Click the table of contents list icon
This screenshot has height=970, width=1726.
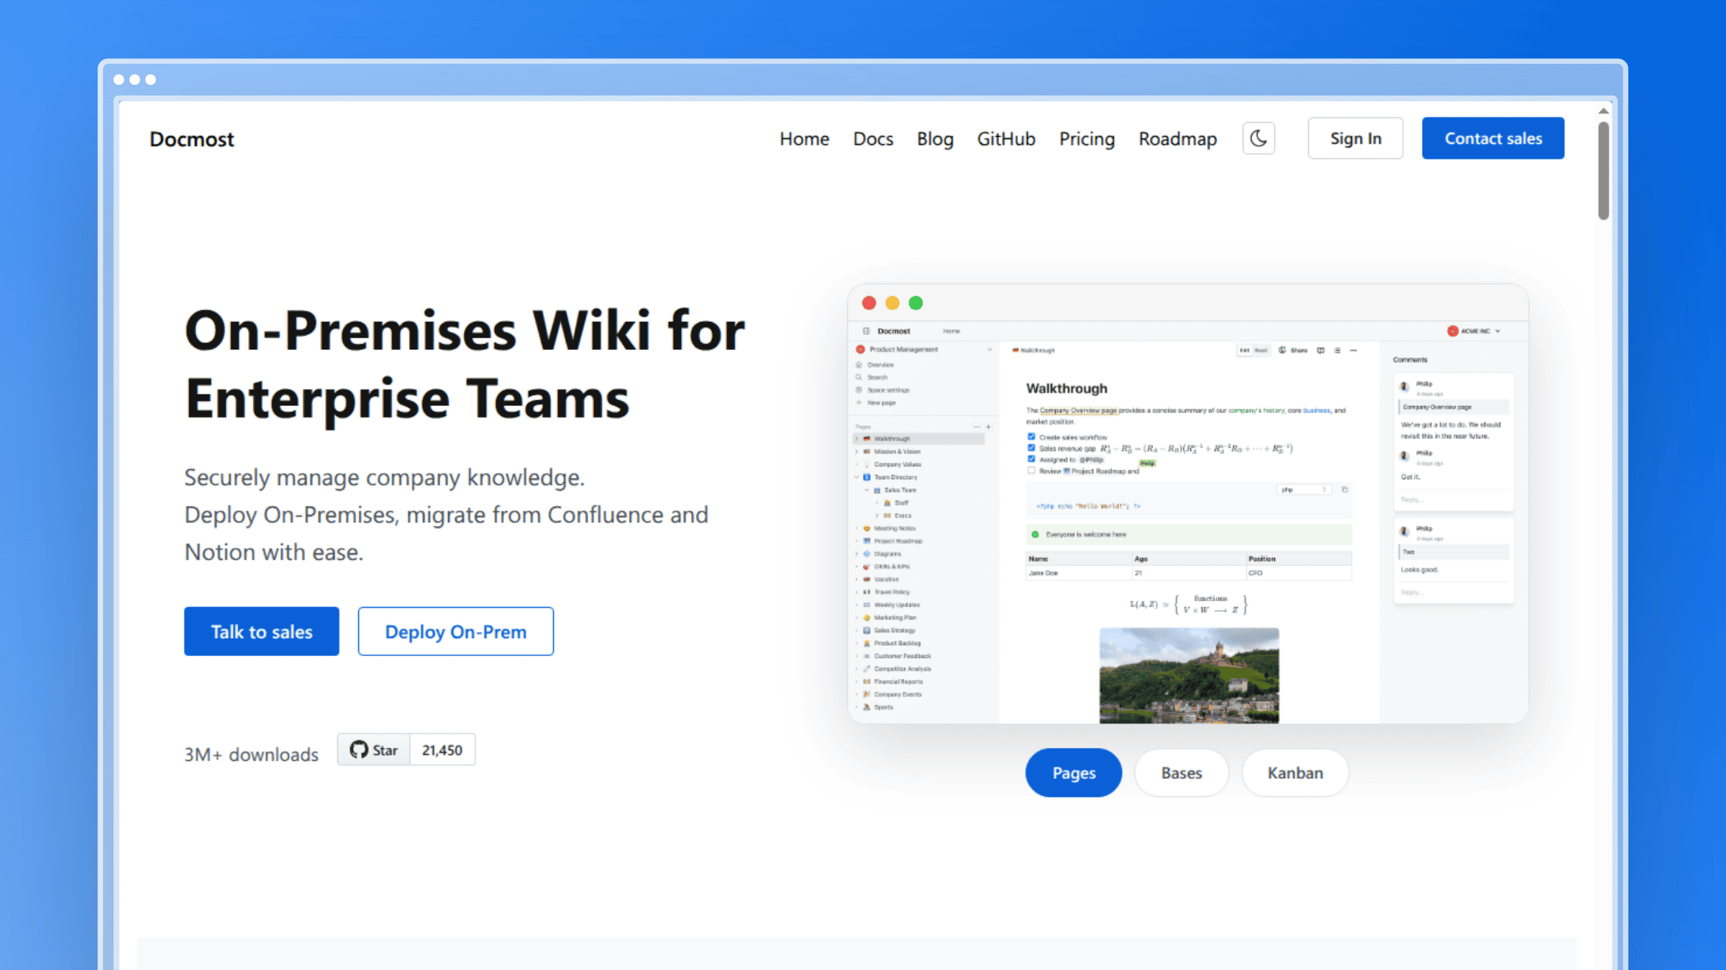1338,351
